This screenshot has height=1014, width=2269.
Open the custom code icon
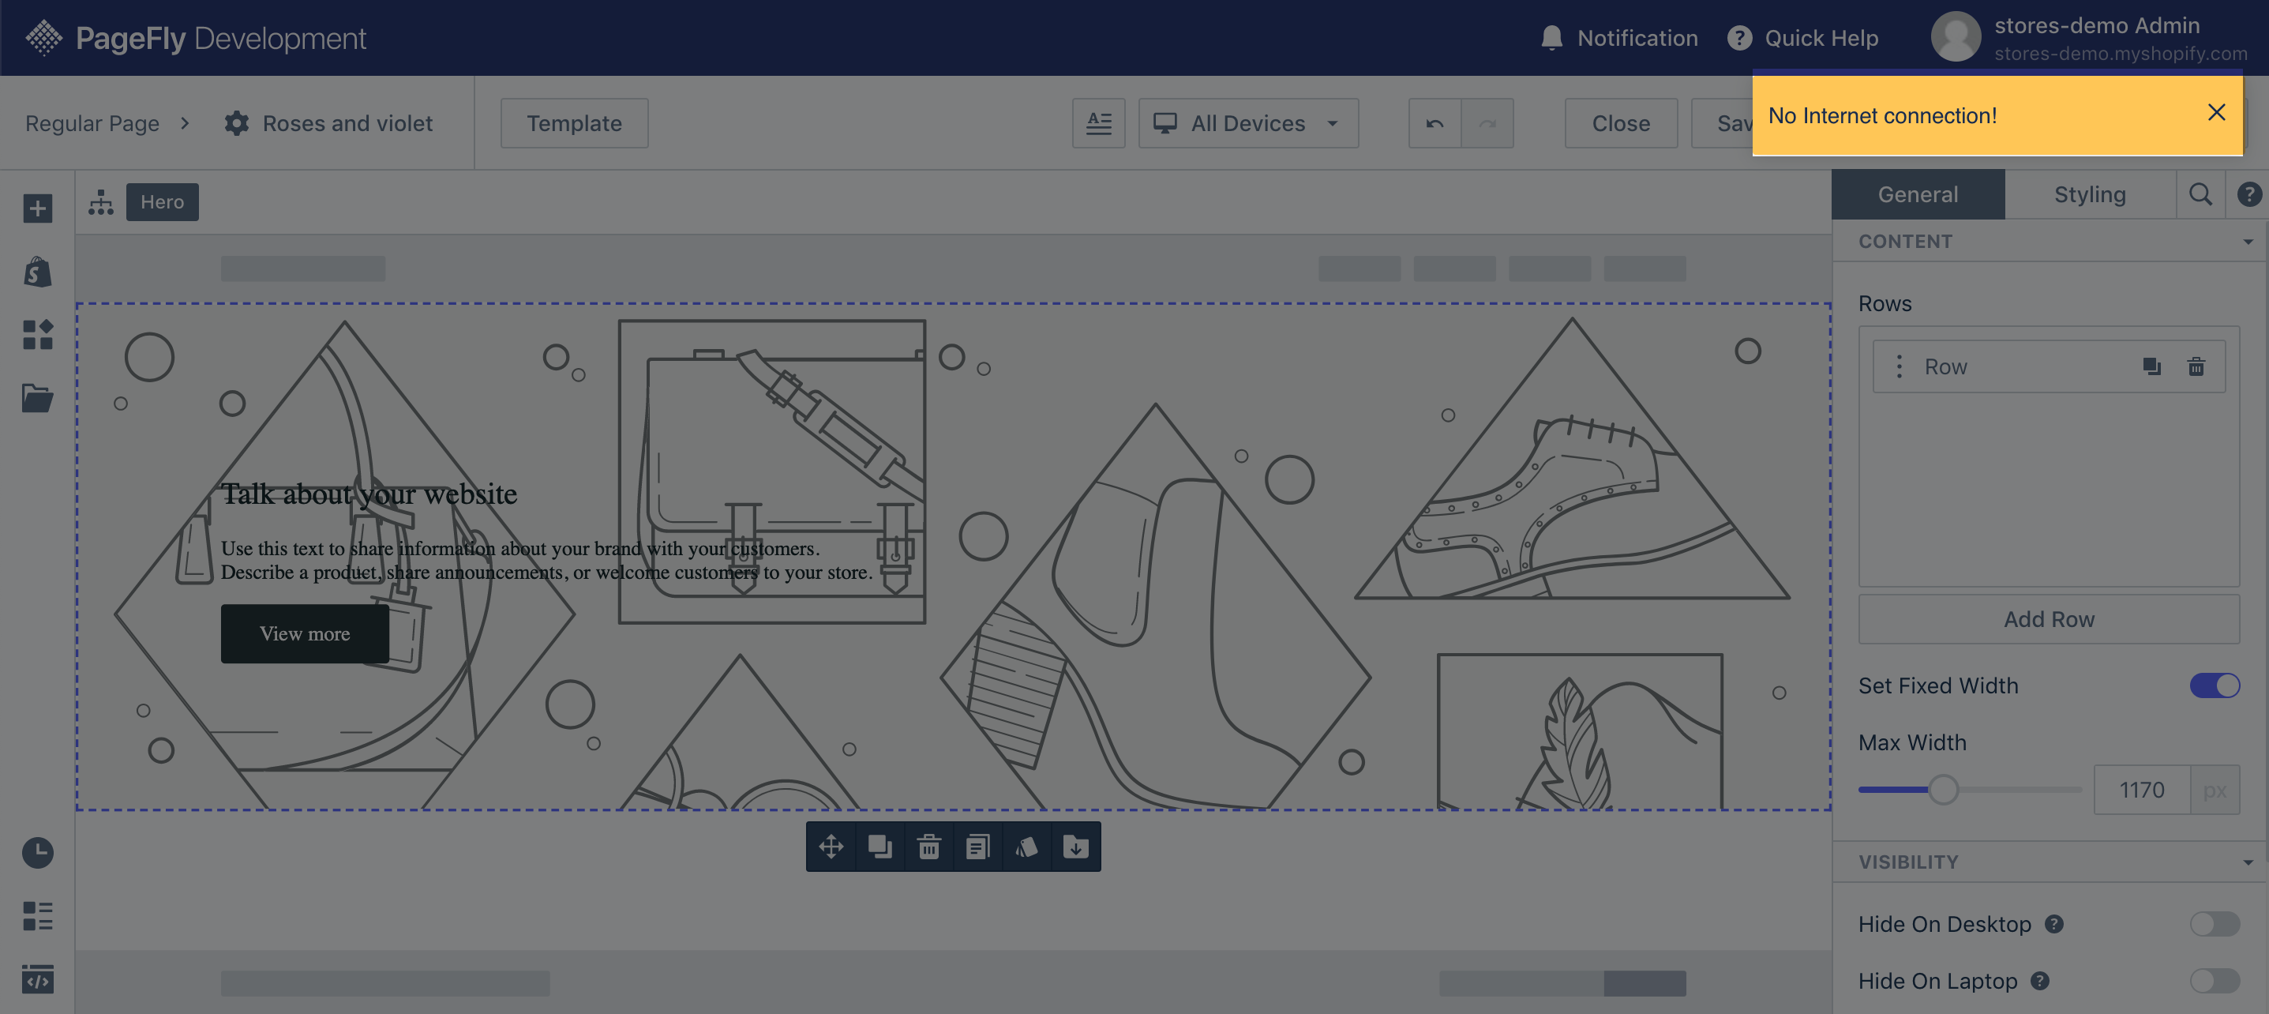[x=37, y=978]
